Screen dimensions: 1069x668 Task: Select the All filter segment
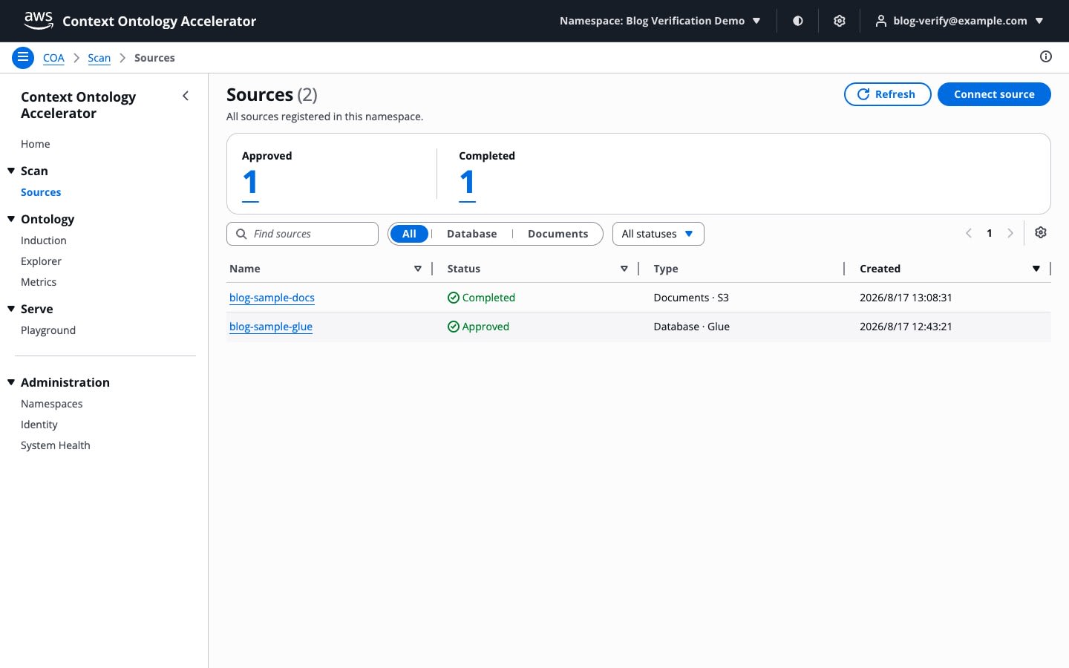pyautogui.click(x=409, y=234)
